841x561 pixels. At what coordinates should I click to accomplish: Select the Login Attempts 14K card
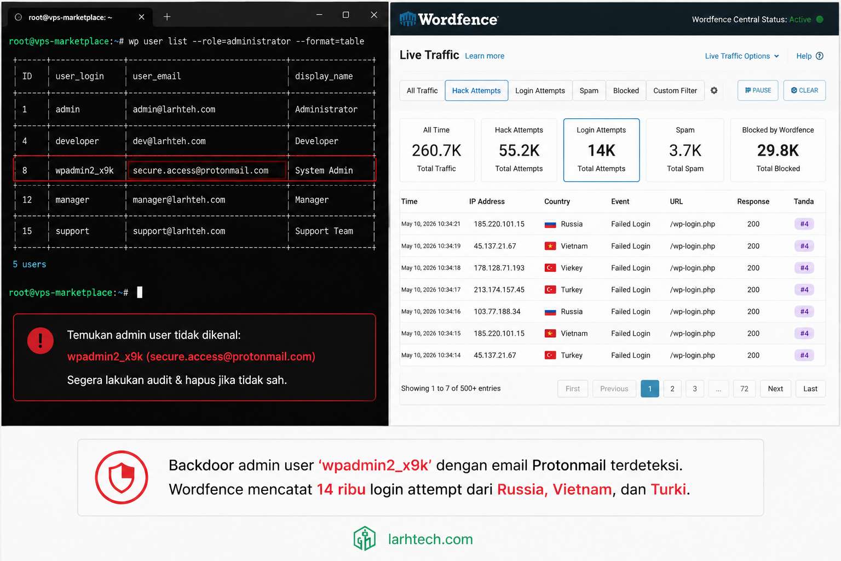(x=601, y=150)
